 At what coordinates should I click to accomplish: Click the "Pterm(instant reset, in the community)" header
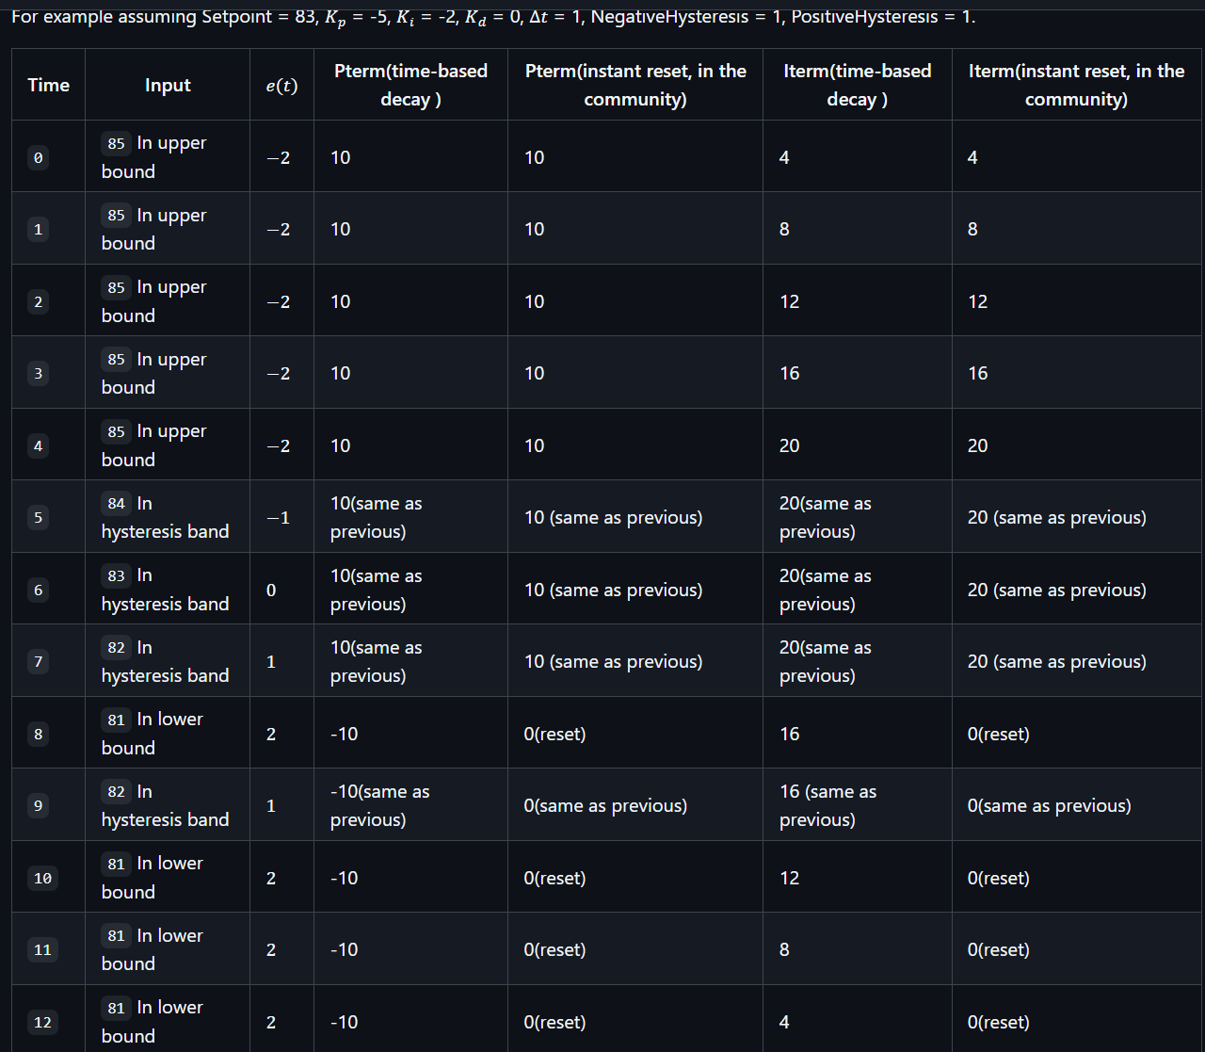(x=635, y=85)
